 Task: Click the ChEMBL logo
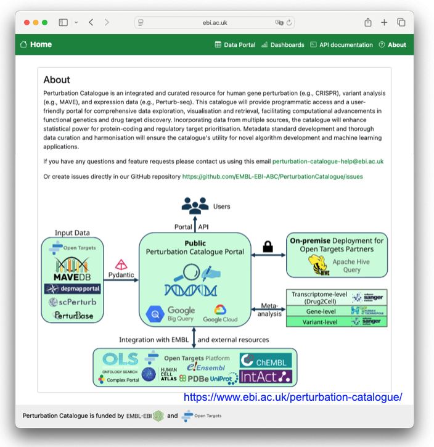point(266,361)
